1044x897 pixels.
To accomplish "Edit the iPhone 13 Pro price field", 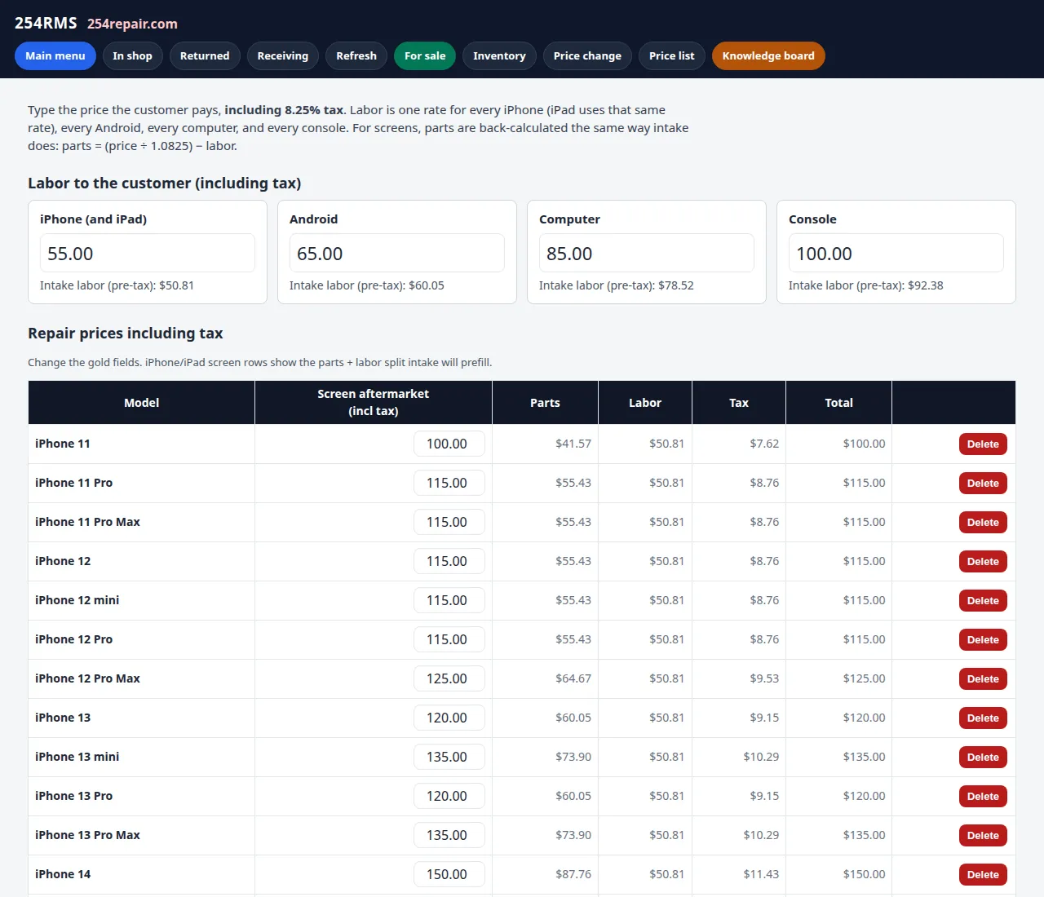I will [x=449, y=796].
